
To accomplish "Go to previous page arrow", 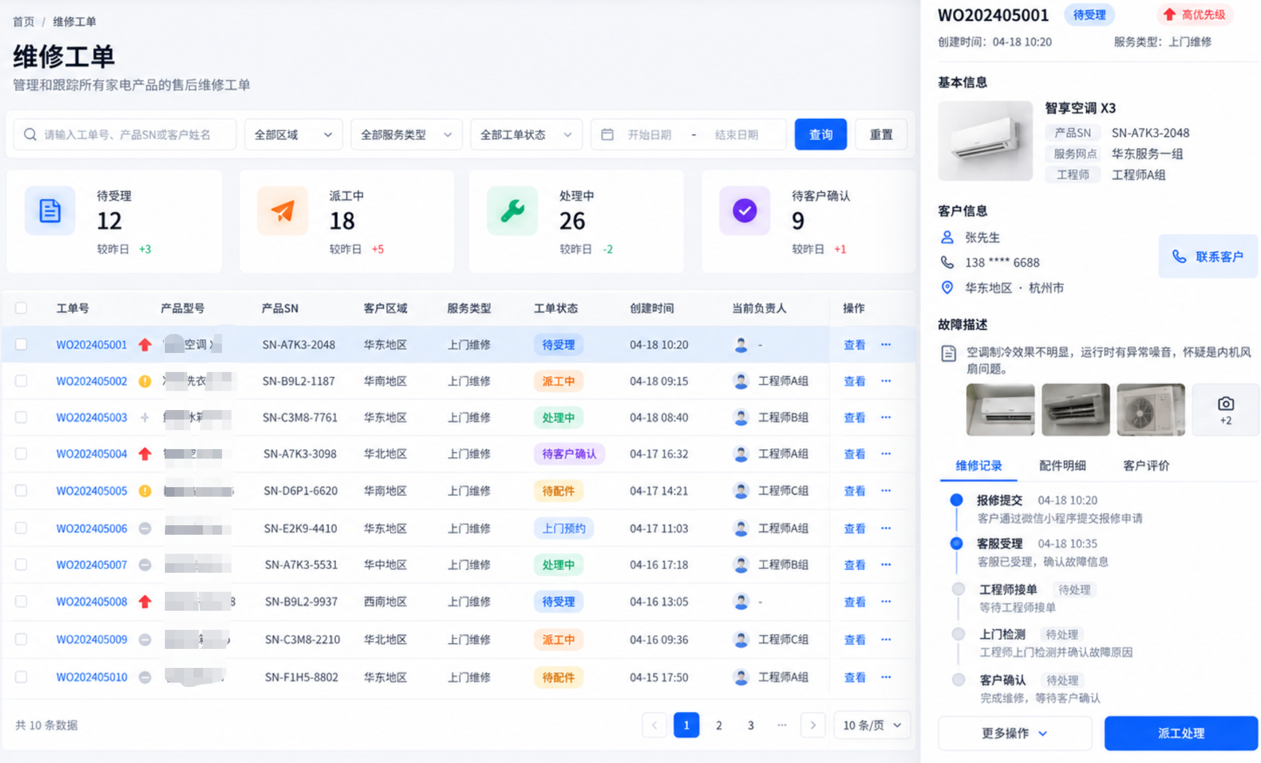I will coord(655,725).
